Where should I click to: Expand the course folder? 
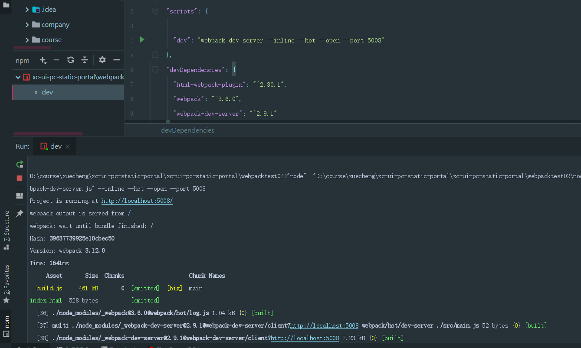coord(27,39)
